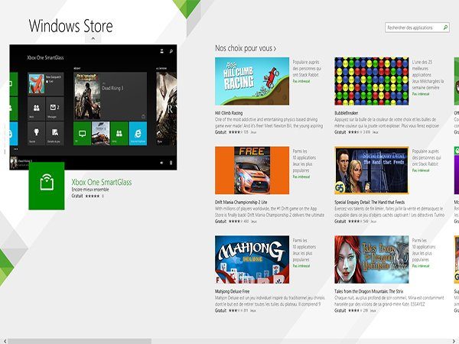Click the search magnifier icon in the search box
Viewport: 459px width, 344px height.
point(445,28)
